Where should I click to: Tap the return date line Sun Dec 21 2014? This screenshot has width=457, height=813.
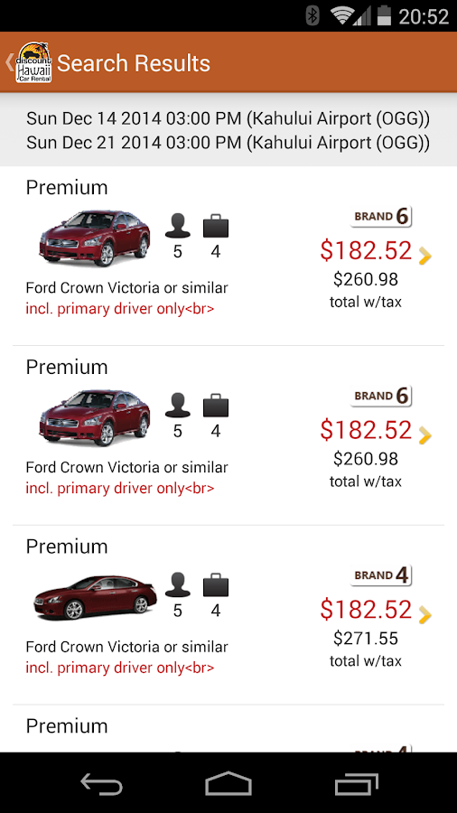coord(228,143)
